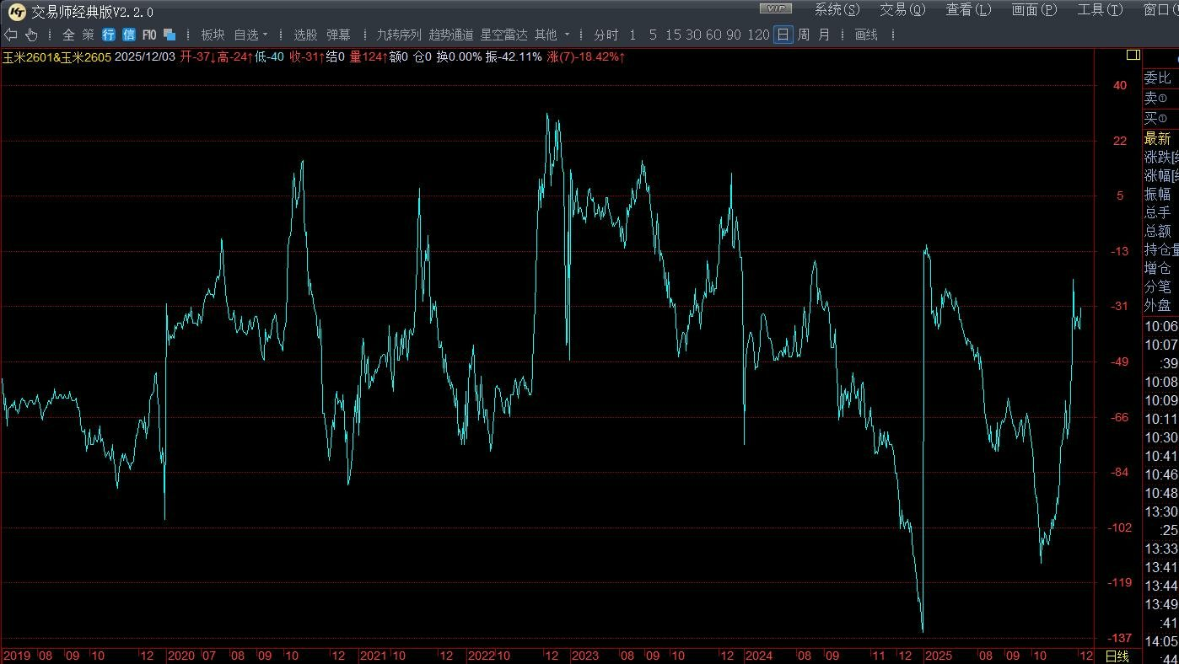
Task: Select the hand pointer tool icon
Action: [x=31, y=35]
